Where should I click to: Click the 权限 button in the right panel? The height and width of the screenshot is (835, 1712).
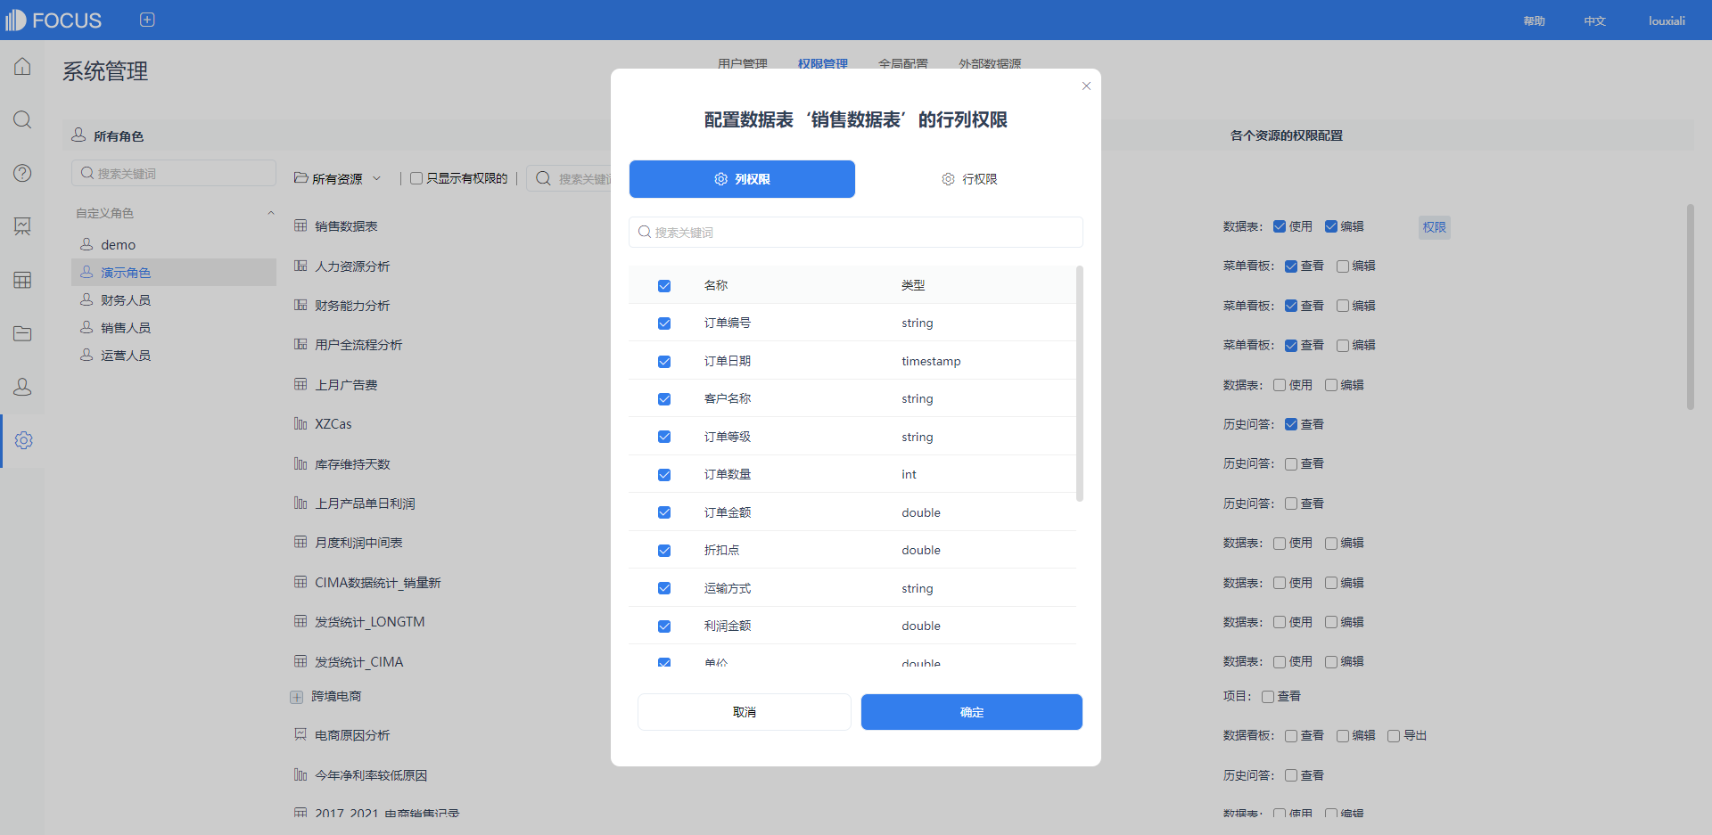pyautogui.click(x=1433, y=227)
